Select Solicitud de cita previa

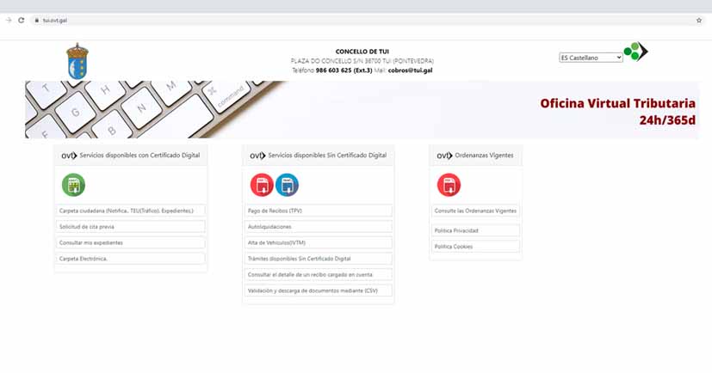click(130, 227)
